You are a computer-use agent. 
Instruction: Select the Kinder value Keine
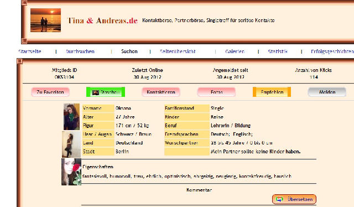pyautogui.click(x=217, y=117)
